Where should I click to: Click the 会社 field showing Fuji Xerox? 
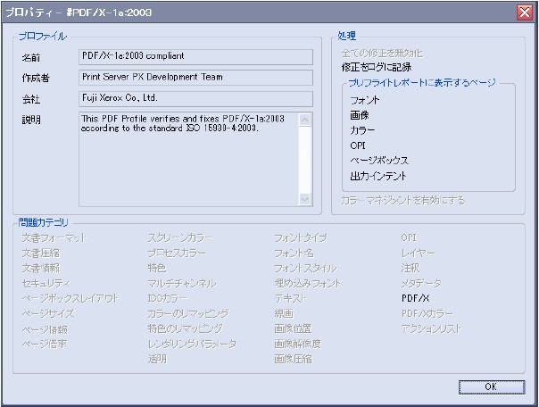click(x=195, y=98)
